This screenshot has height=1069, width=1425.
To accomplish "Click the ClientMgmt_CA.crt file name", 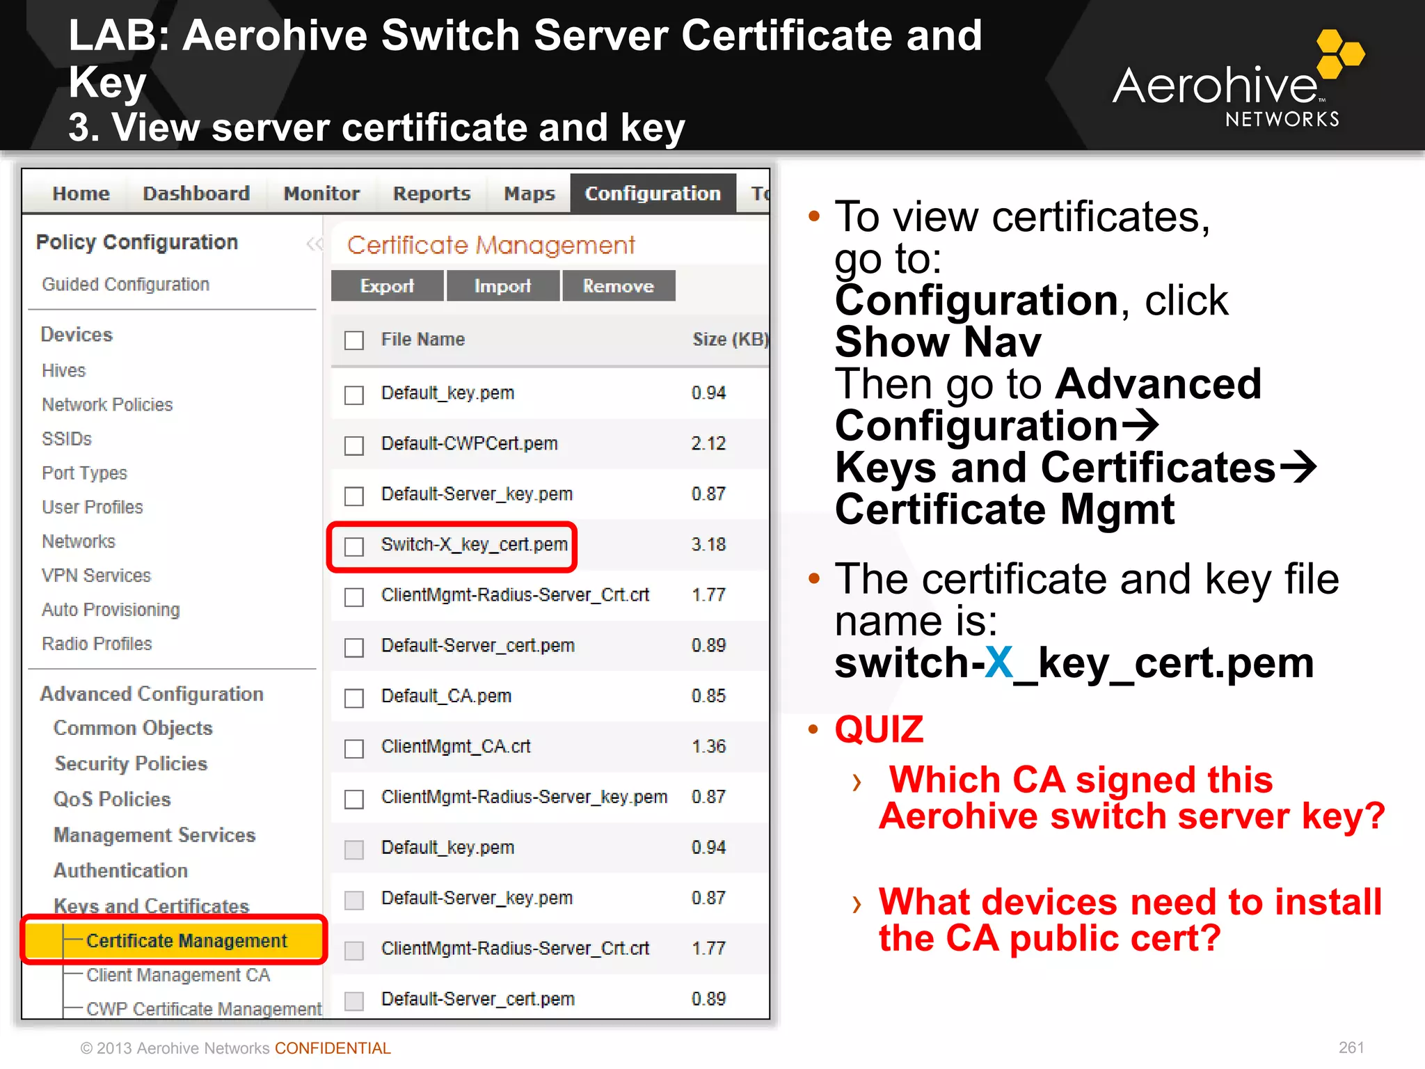I will point(456,746).
